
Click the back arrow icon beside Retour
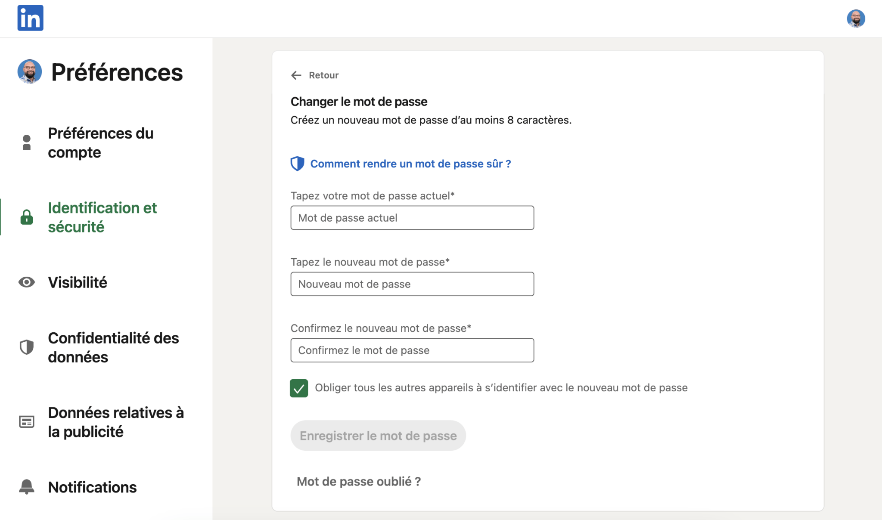[296, 75]
